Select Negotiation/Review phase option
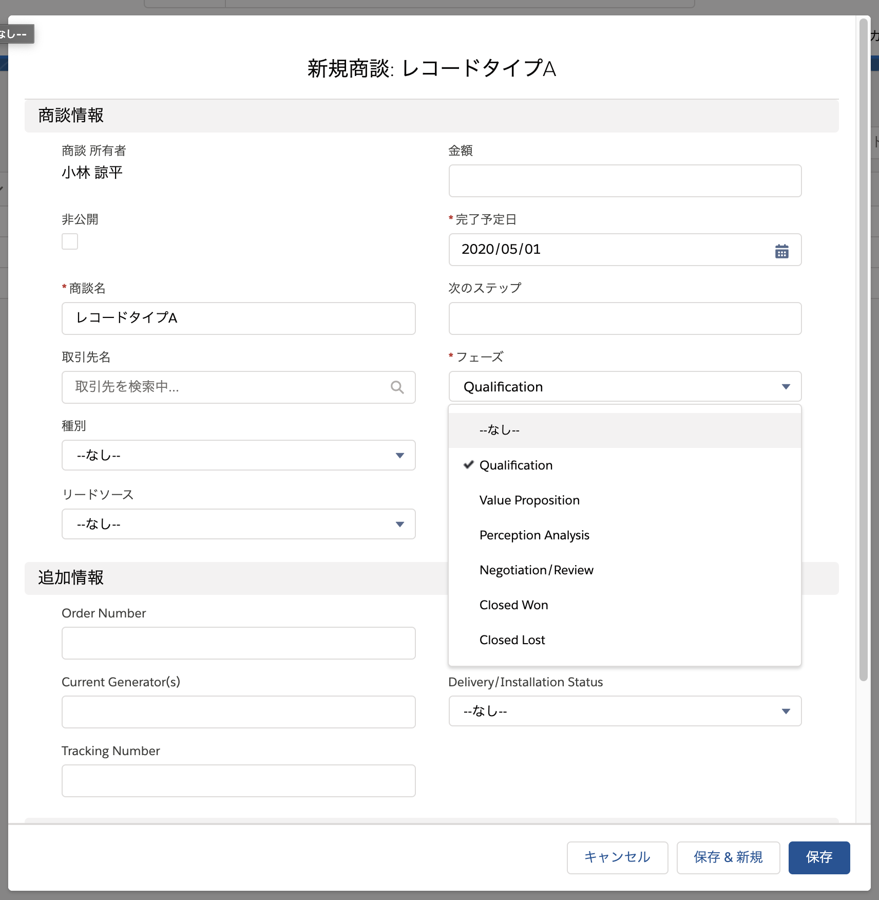This screenshot has width=879, height=900. tap(537, 570)
